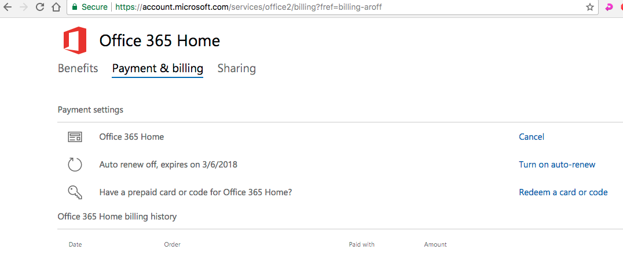Click the browser back arrow
The image size is (623, 253).
click(x=8, y=8)
